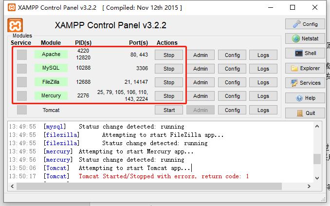View MySQL Logs
The image size is (330, 206).
coord(263,69)
